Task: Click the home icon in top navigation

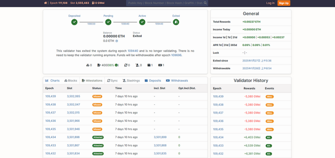Action: [x=45, y=3]
